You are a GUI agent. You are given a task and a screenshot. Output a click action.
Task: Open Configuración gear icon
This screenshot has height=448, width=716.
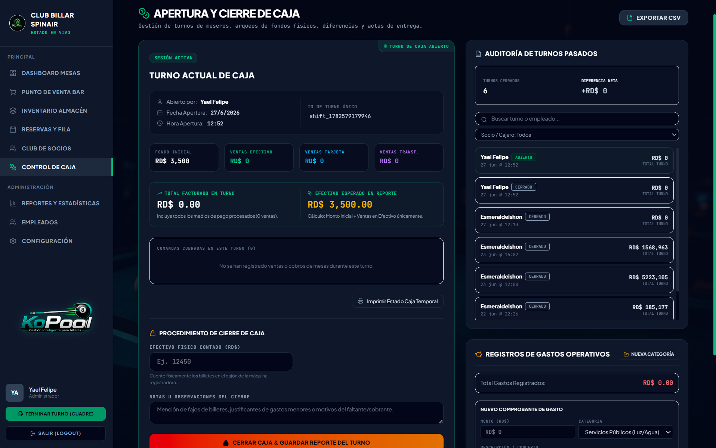coord(13,241)
